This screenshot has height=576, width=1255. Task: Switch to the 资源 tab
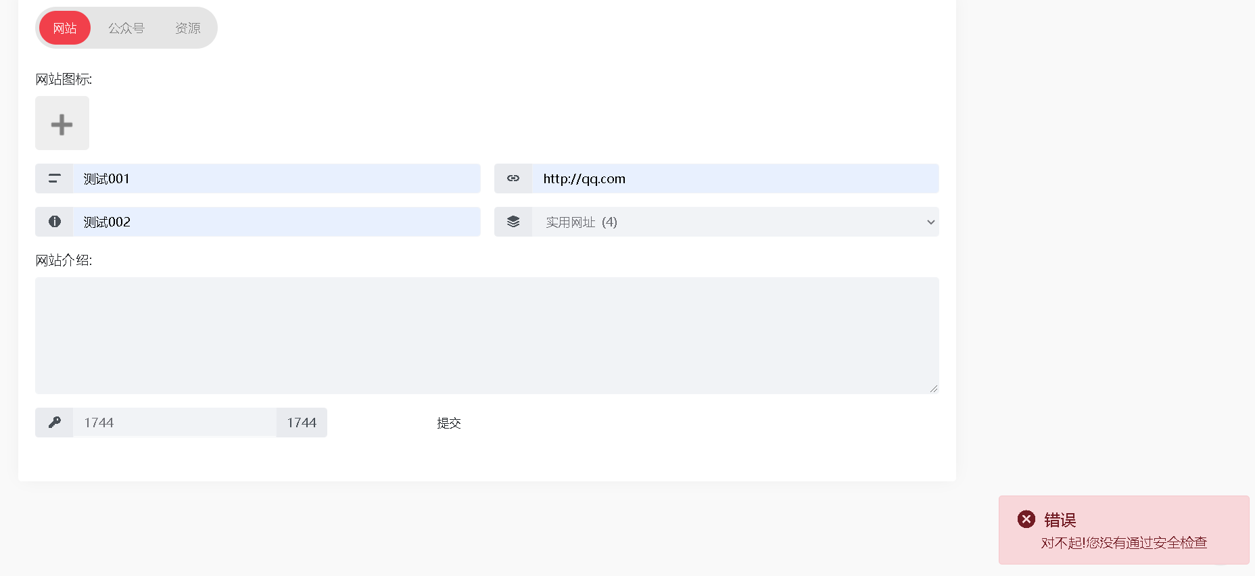(x=187, y=28)
